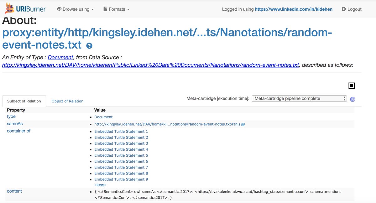Click the square framing icon above the results table
Image resolution: width=376 pixels, height=203 pixels.
coord(351,85)
